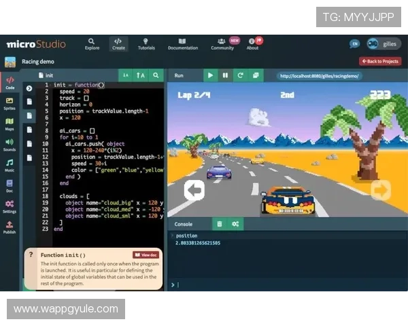Open the Maps section in sidebar

coord(10,124)
